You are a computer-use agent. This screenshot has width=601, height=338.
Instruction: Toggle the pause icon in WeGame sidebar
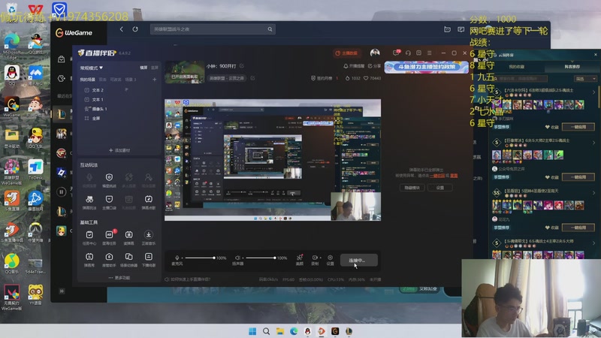pyautogui.click(x=62, y=192)
